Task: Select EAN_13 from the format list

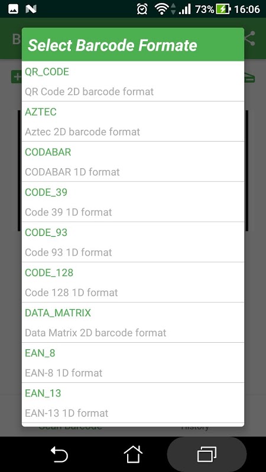Action: pos(132,403)
